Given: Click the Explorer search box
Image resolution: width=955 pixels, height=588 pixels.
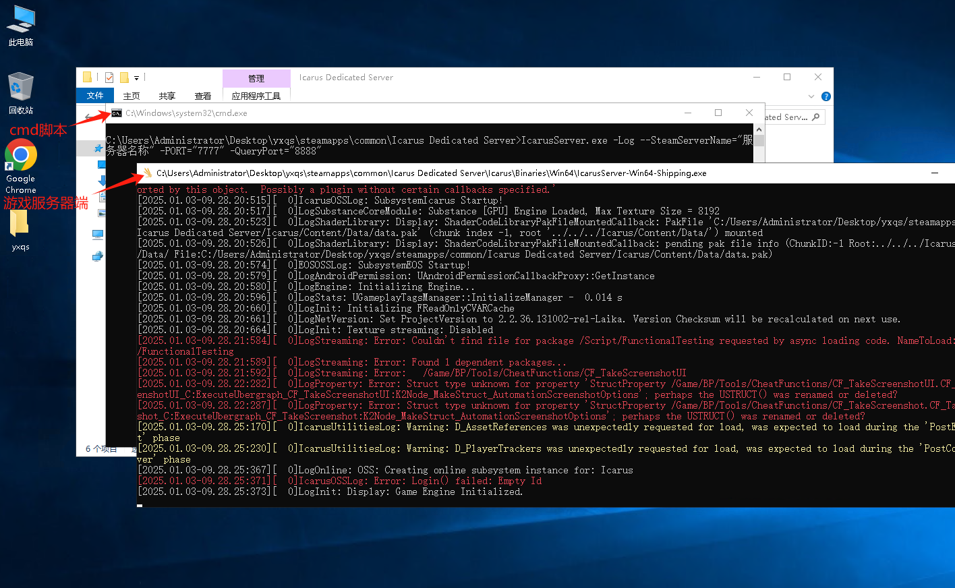Looking at the screenshot, I should click(x=794, y=117).
